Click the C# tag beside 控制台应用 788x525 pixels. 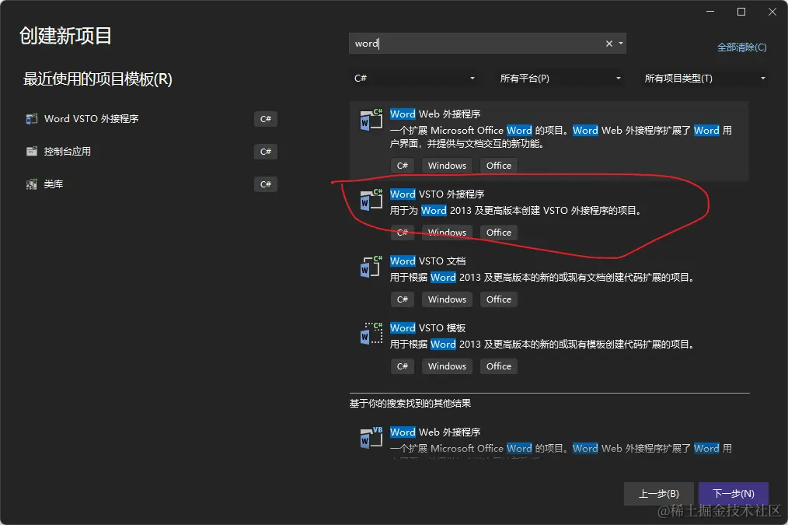tap(266, 152)
